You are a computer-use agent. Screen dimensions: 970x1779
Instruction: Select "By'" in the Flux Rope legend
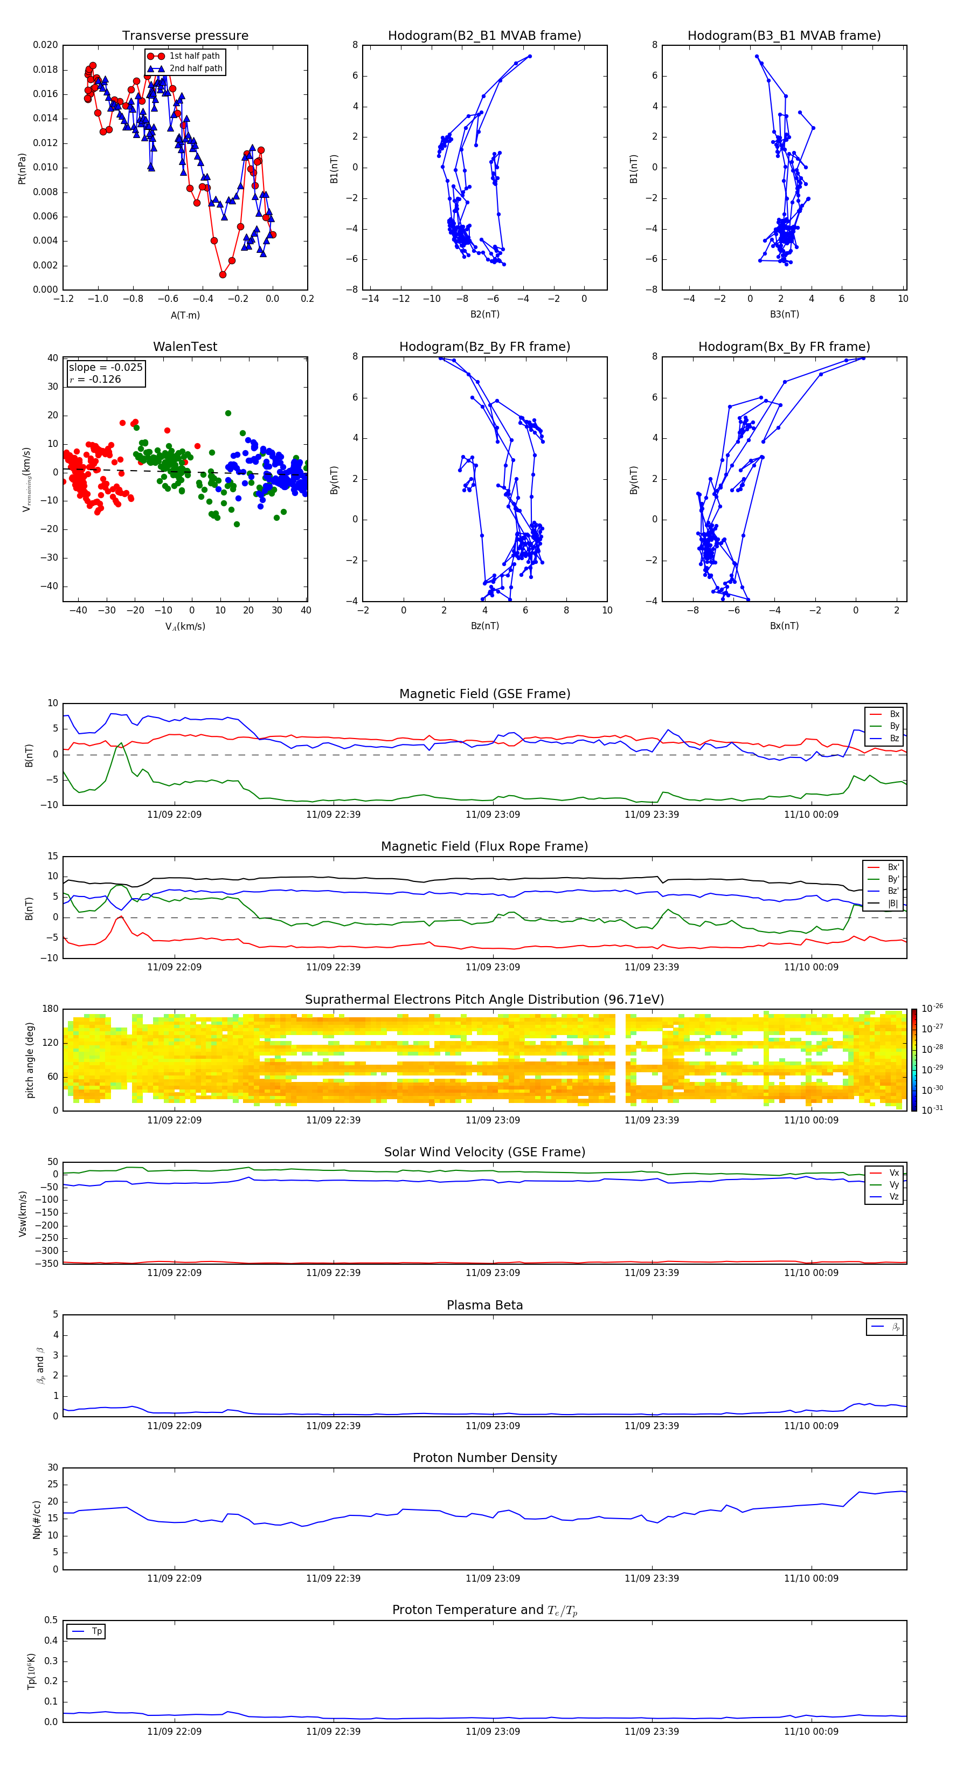[883, 879]
